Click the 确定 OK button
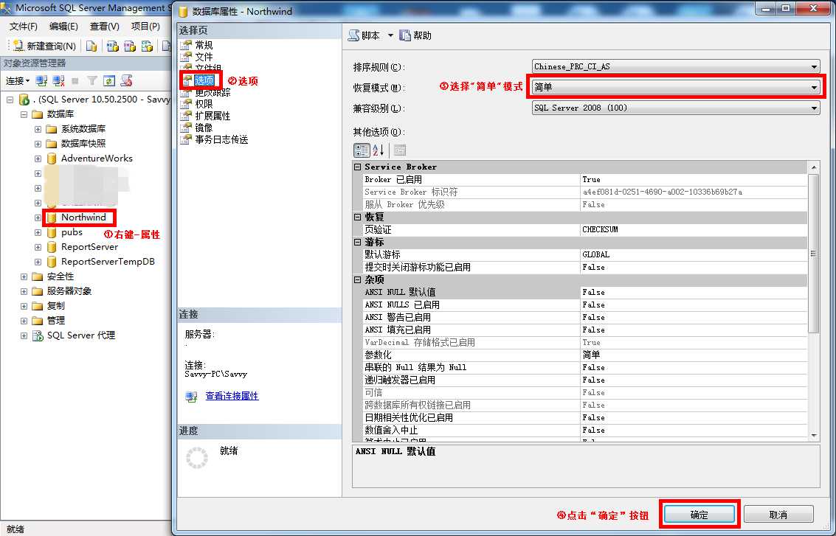836x536 pixels. pos(699,515)
